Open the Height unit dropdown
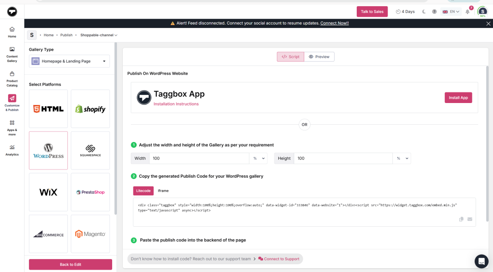Viewport: 493px width, 272px height. (402, 158)
